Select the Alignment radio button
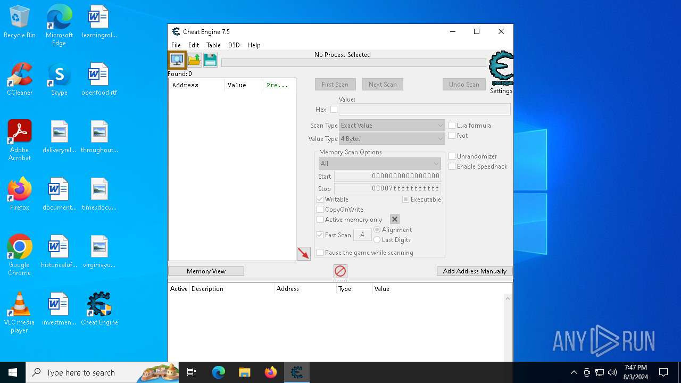681x383 pixels. point(377,230)
